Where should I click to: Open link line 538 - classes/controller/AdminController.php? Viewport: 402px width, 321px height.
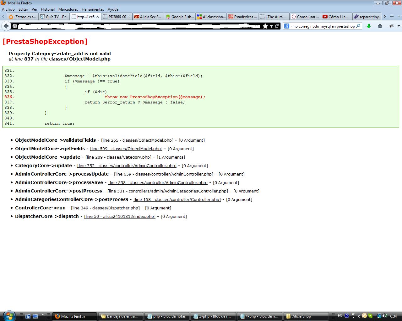click(158, 182)
